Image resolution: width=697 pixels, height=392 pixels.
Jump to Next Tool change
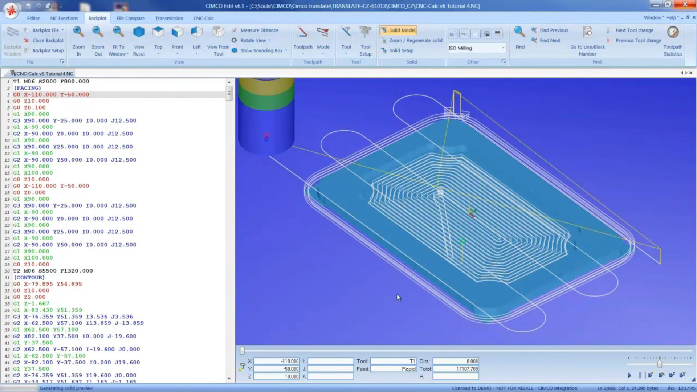630,30
